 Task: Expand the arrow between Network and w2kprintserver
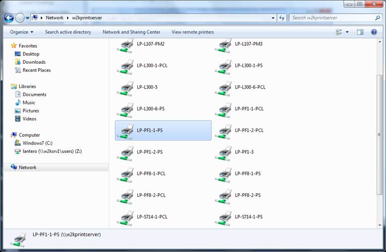68,18
